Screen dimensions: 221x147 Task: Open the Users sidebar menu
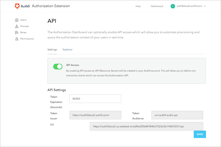click(x=23, y=20)
